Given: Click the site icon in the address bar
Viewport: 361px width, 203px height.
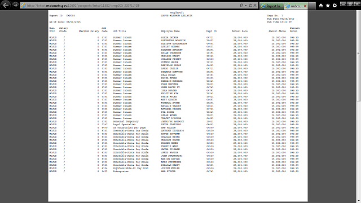Looking at the screenshot, I should [24, 6].
